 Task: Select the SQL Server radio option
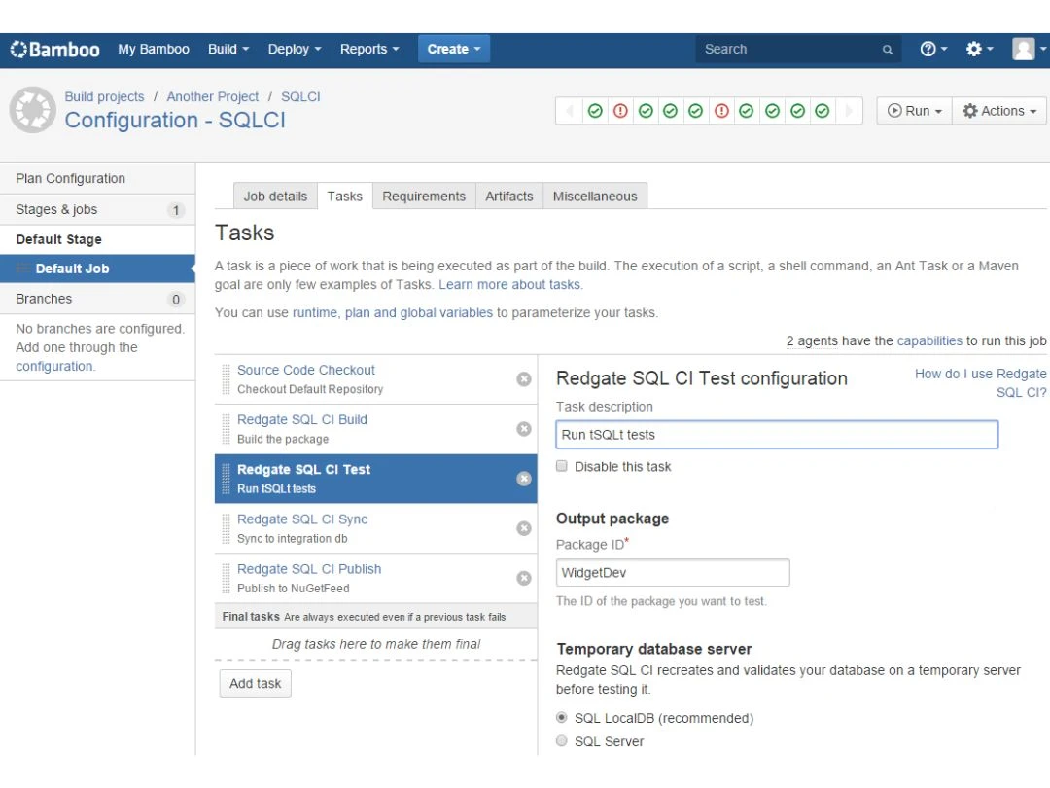click(x=561, y=741)
